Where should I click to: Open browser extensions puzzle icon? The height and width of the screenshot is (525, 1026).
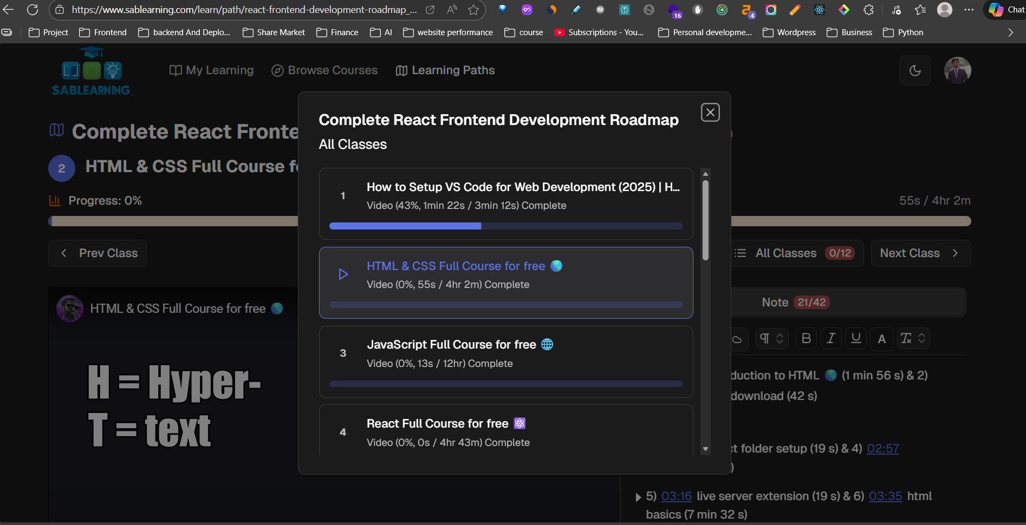868,10
